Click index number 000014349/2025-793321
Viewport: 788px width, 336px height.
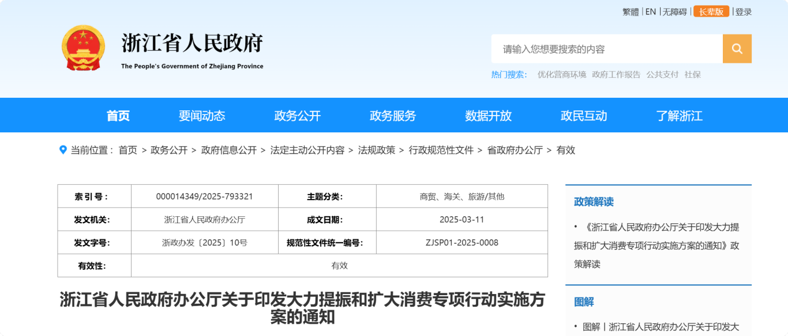point(205,196)
